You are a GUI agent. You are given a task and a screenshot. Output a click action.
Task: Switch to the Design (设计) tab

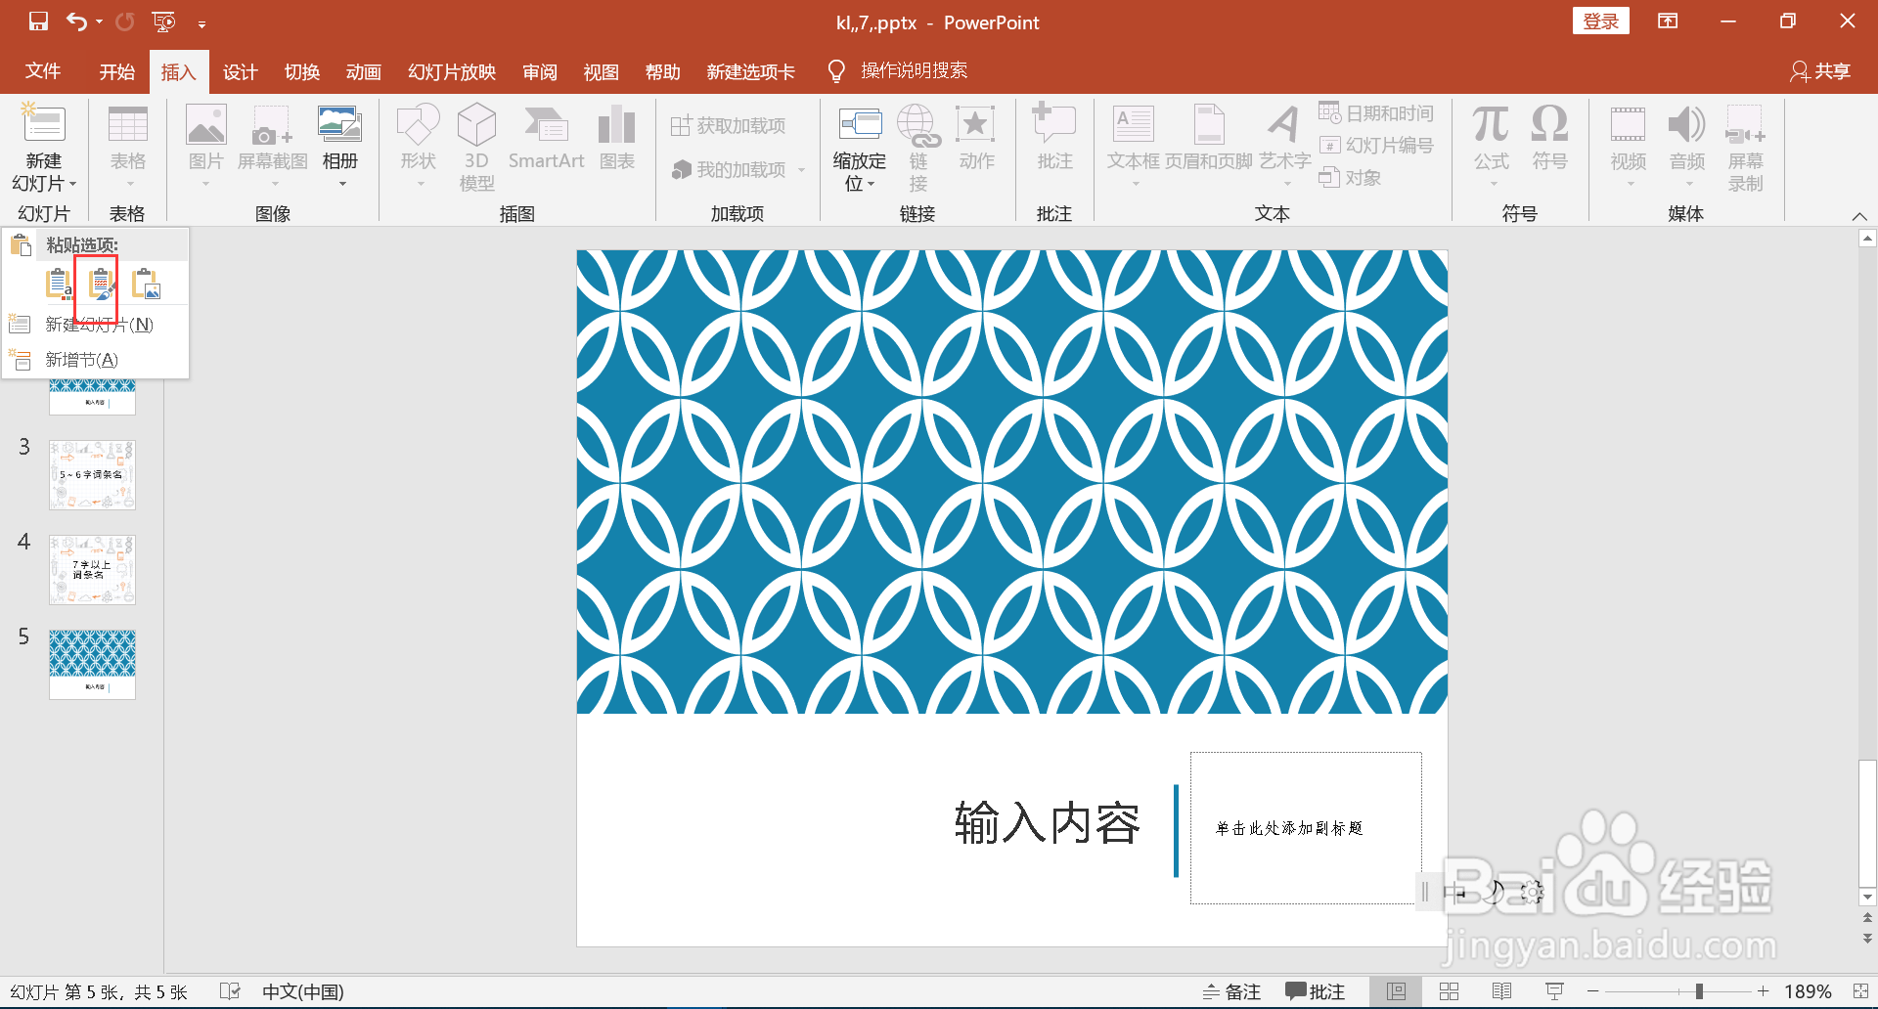[x=241, y=71]
